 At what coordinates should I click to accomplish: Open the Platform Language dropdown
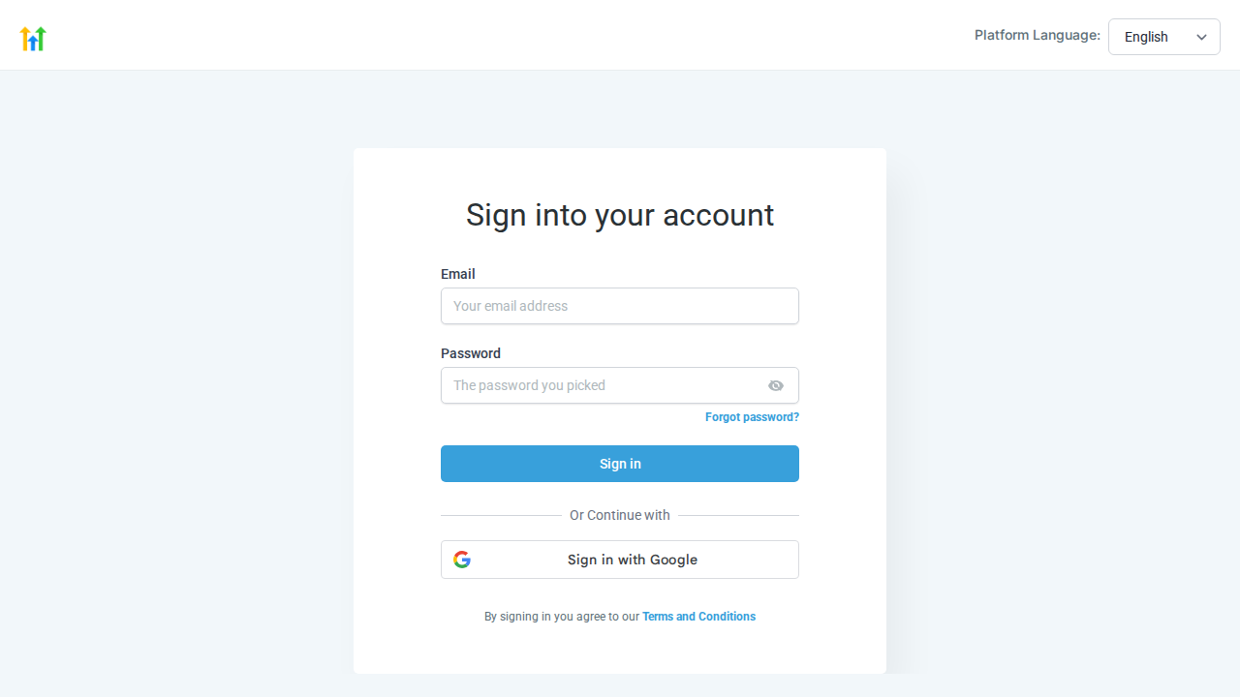click(x=1163, y=37)
